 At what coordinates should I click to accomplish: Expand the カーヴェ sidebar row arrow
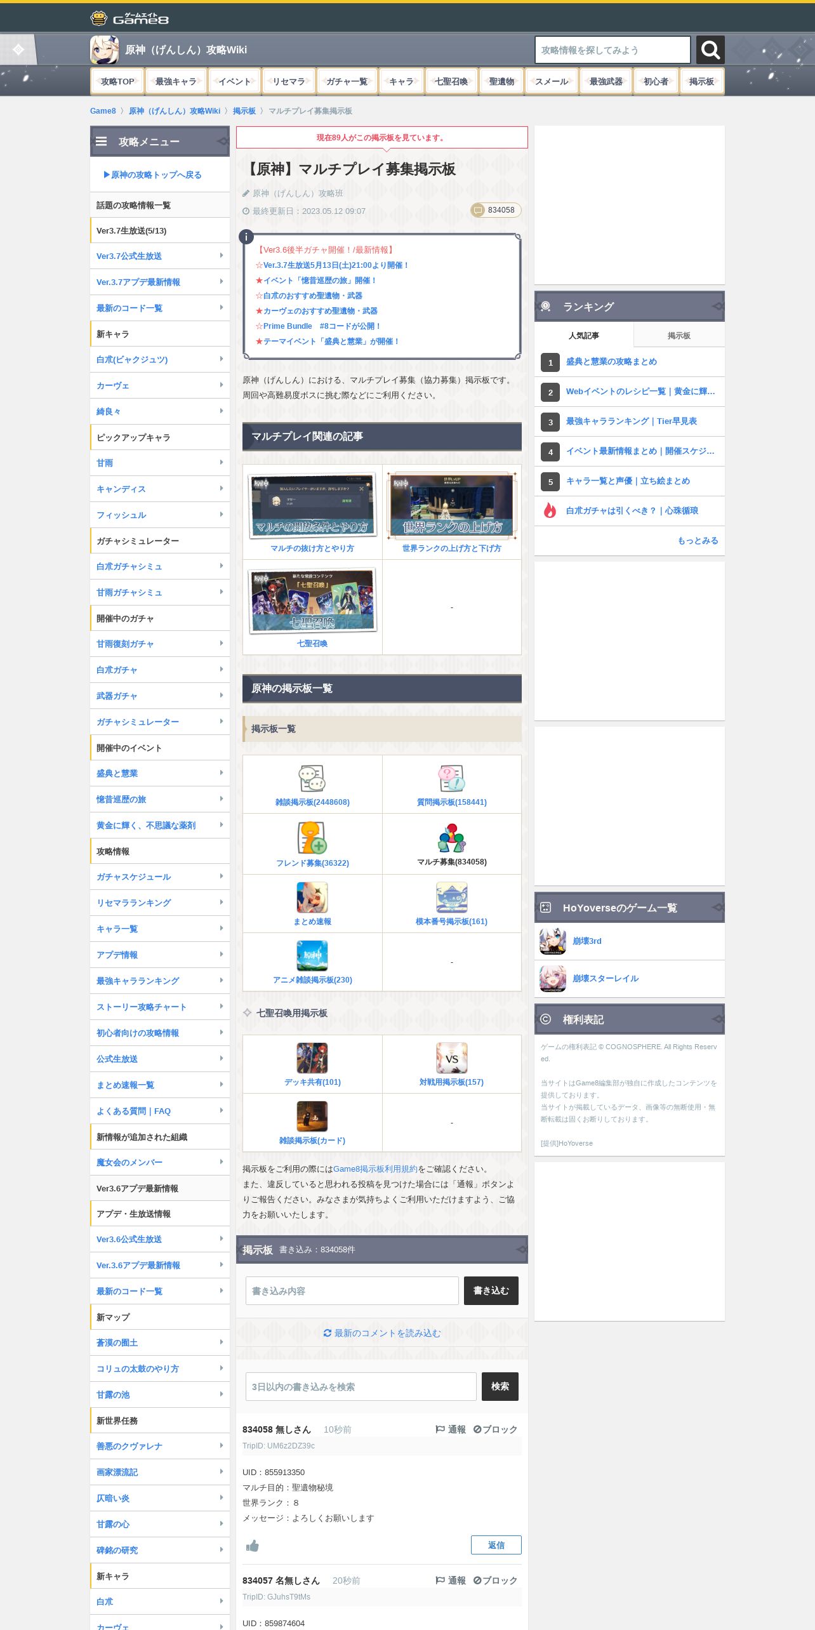[222, 385]
